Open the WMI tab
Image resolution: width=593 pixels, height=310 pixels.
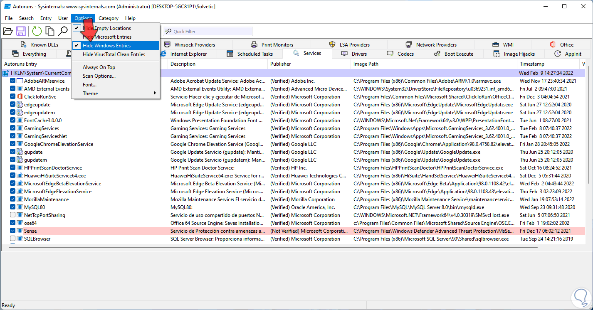coord(503,44)
